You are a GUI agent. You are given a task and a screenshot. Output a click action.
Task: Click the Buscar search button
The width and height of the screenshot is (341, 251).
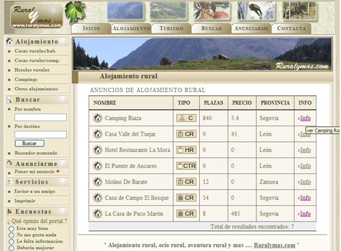29,143
